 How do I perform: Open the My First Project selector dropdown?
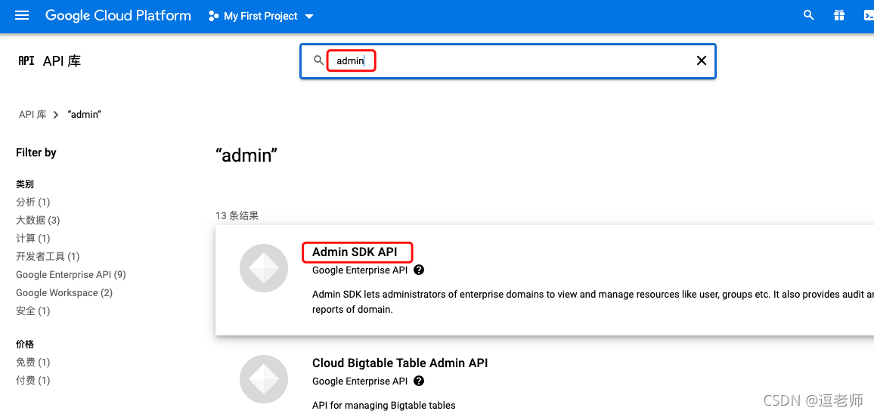[x=262, y=16]
